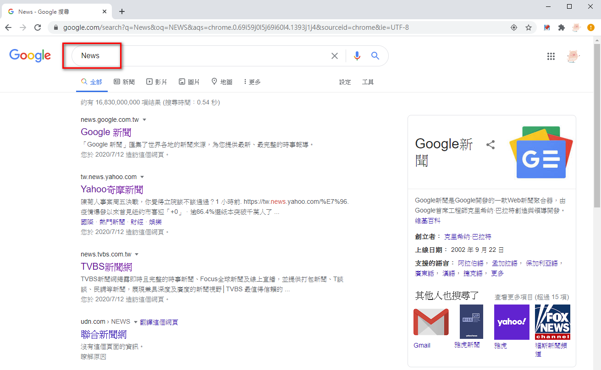The image size is (601, 370).
Task: Close the News Google search tab
Action: 105,11
